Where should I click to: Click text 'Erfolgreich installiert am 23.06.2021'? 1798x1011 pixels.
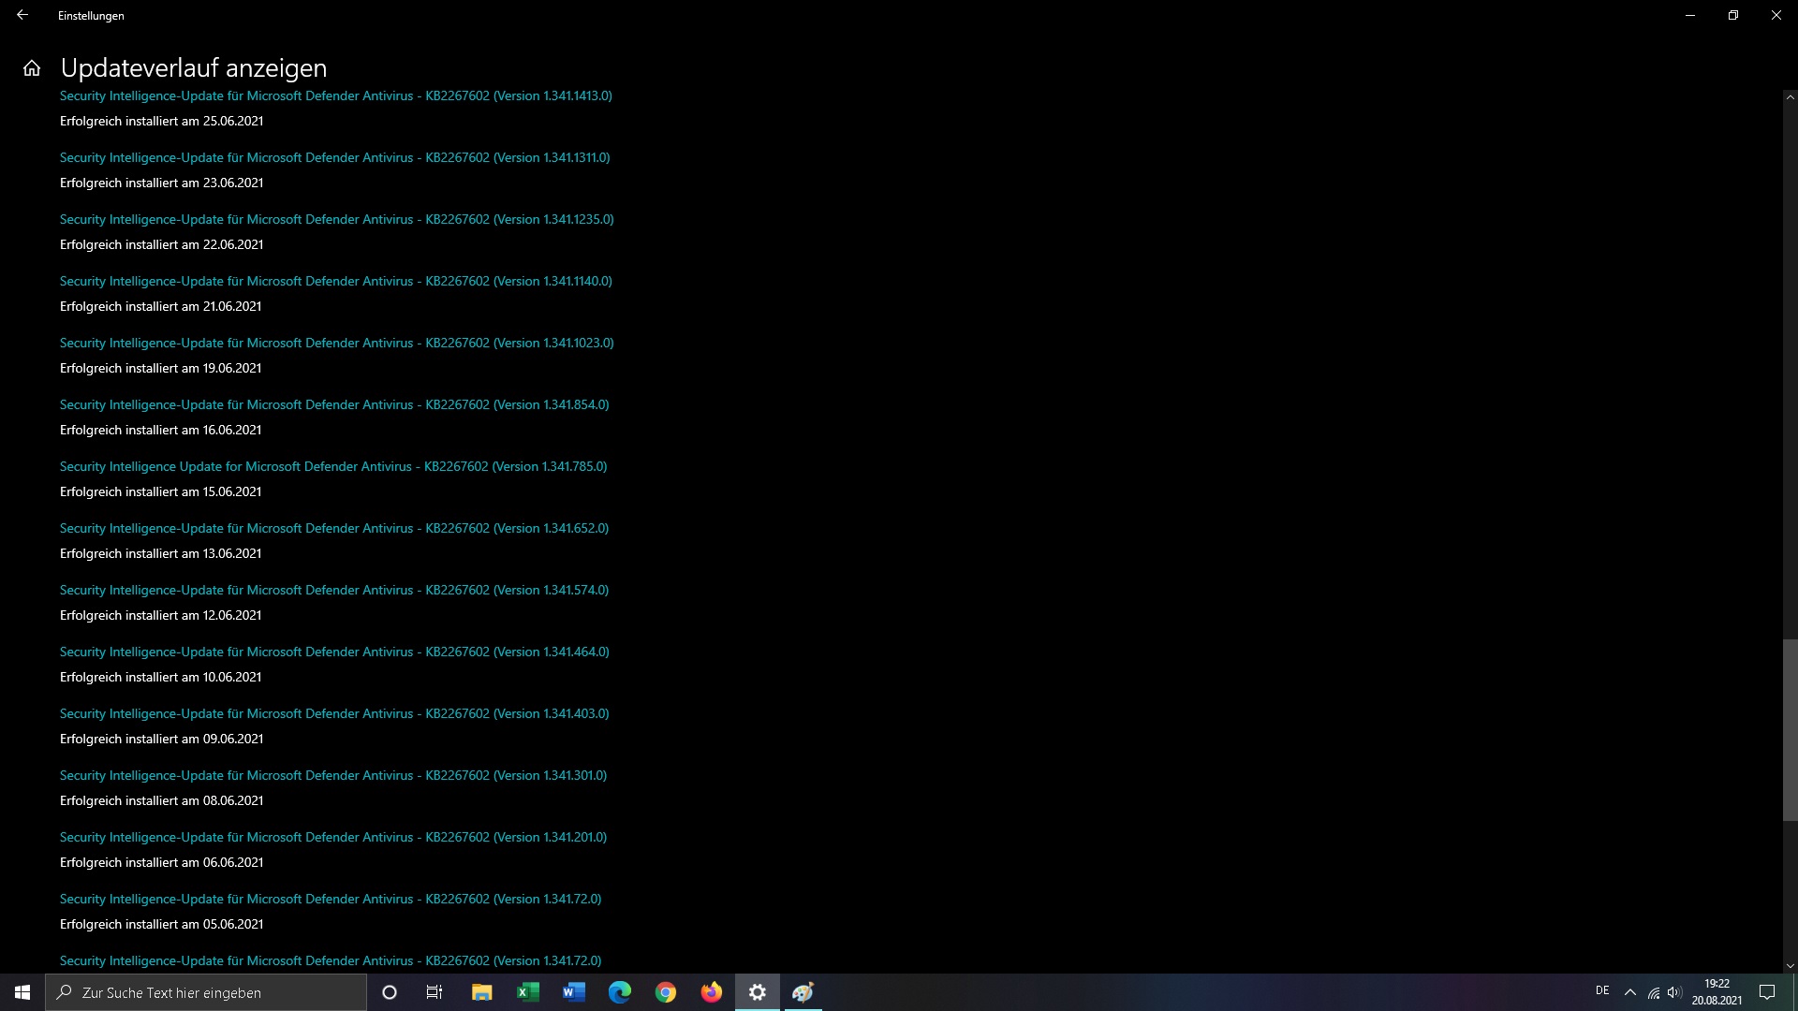(161, 183)
